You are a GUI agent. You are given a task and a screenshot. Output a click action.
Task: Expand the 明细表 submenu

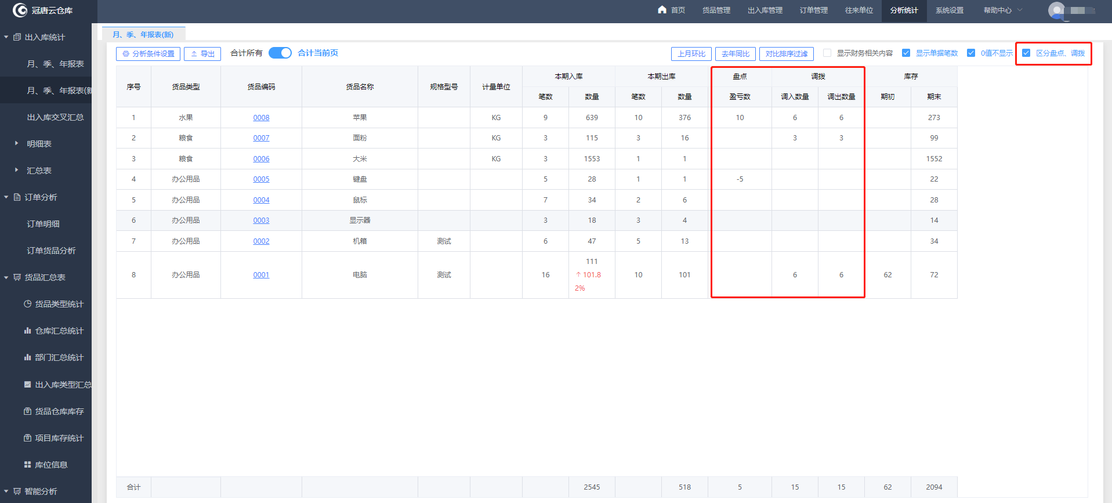tap(16, 143)
